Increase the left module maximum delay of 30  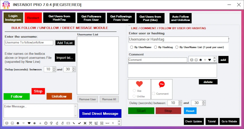point(74,68)
